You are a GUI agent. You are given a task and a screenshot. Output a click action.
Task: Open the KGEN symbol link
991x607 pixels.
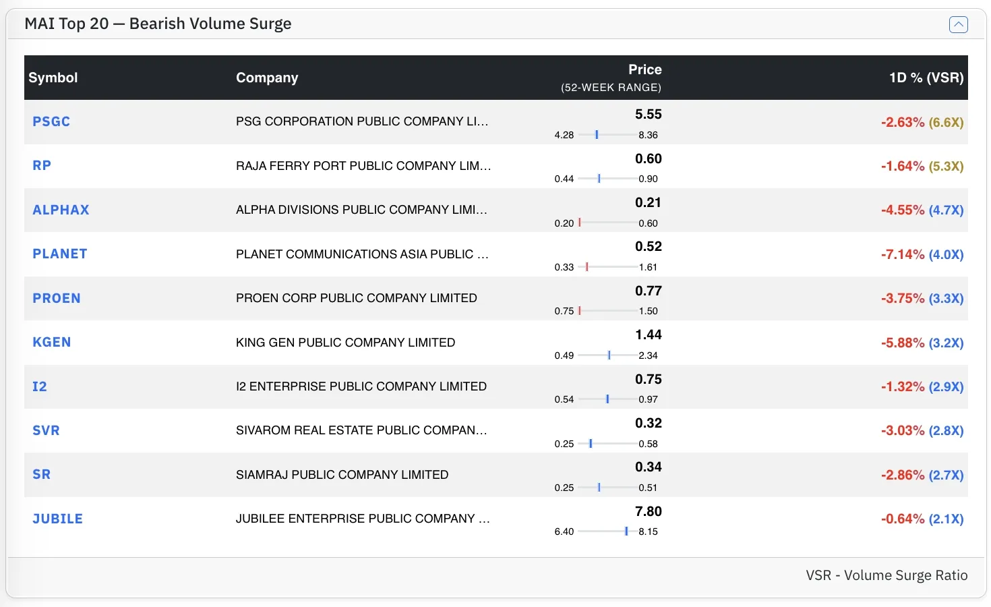tap(52, 342)
